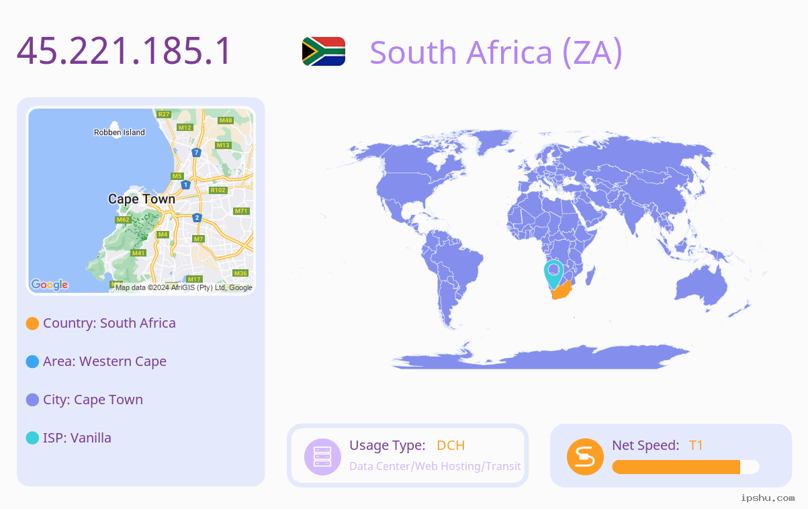Click the teal location pin on world map
The height and width of the screenshot is (509, 808).
(553, 274)
